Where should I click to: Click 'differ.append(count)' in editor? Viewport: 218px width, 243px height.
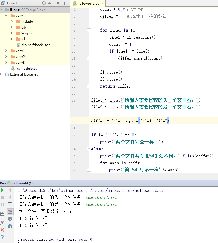pos(140,58)
